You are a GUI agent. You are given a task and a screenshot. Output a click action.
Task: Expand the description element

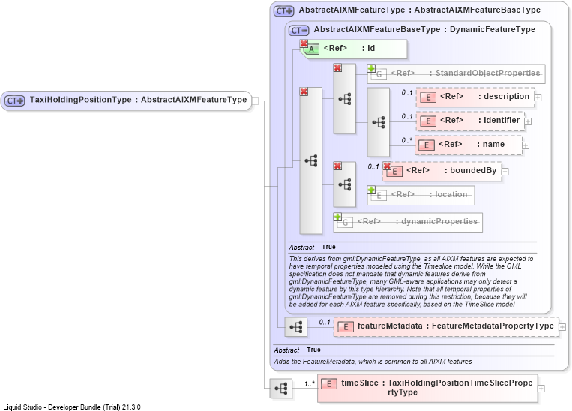pos(538,97)
